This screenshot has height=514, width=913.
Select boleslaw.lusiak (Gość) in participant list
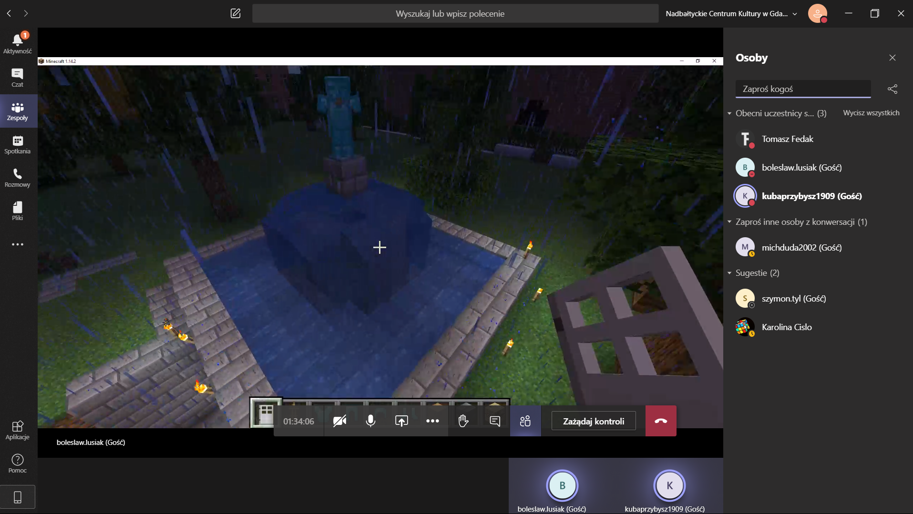click(818, 168)
